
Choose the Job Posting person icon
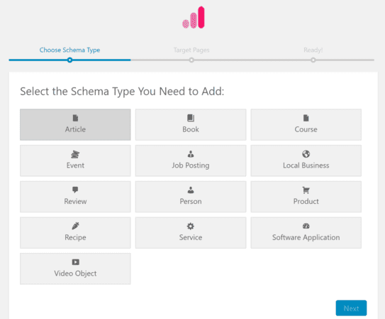click(x=191, y=154)
